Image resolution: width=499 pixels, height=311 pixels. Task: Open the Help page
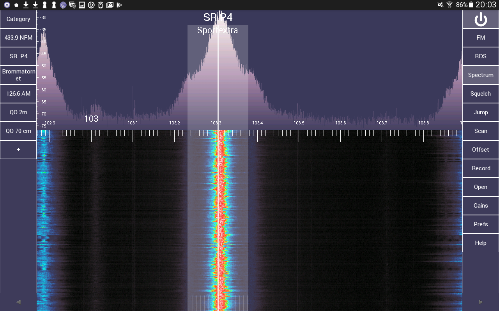coord(481,243)
